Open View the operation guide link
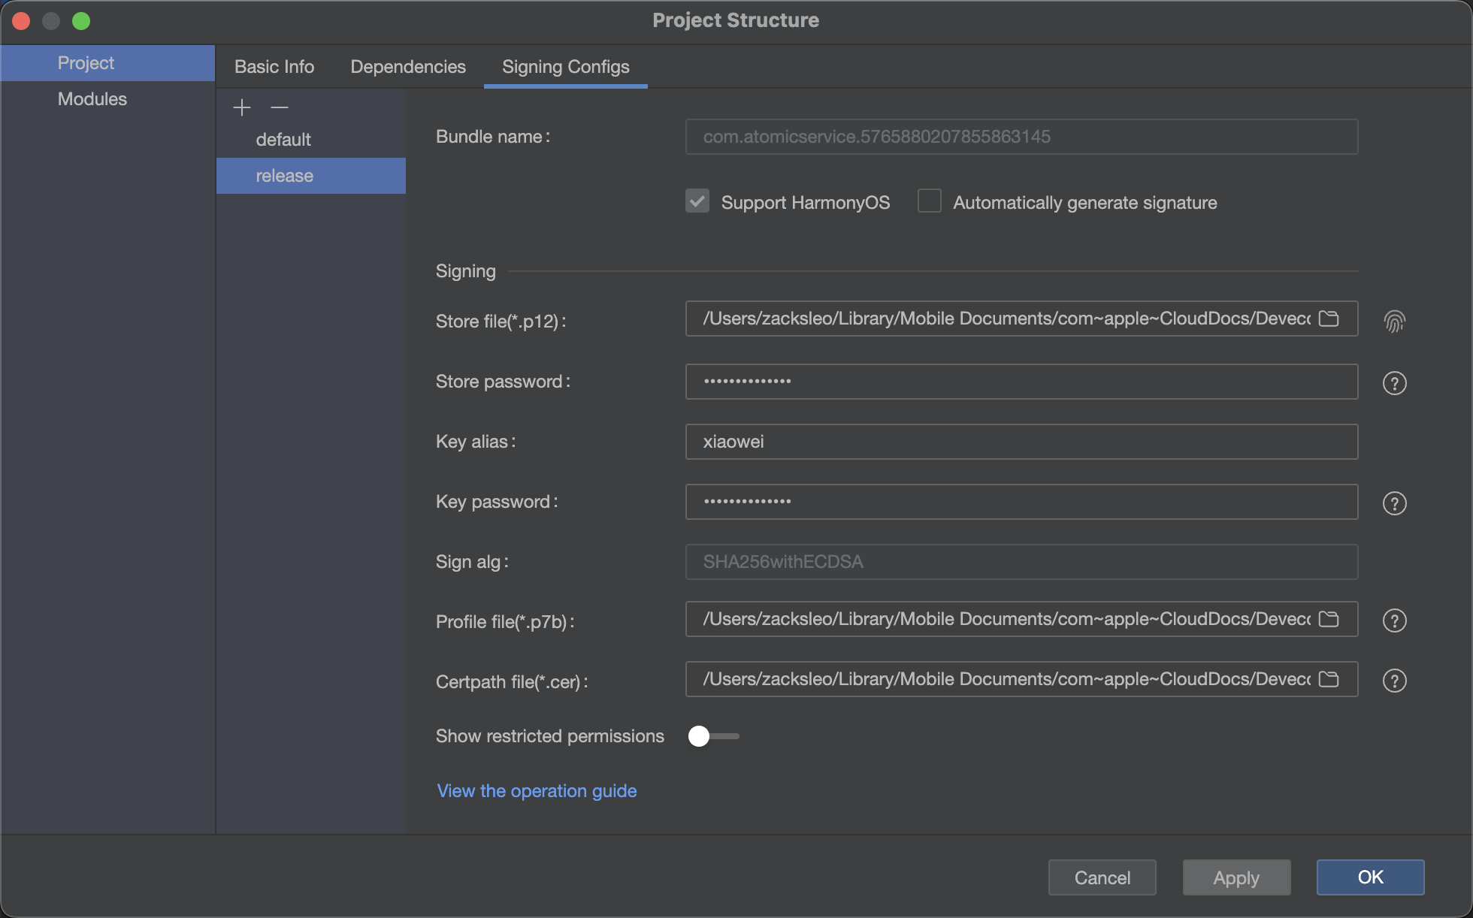Viewport: 1473px width, 918px height. coord(537,791)
